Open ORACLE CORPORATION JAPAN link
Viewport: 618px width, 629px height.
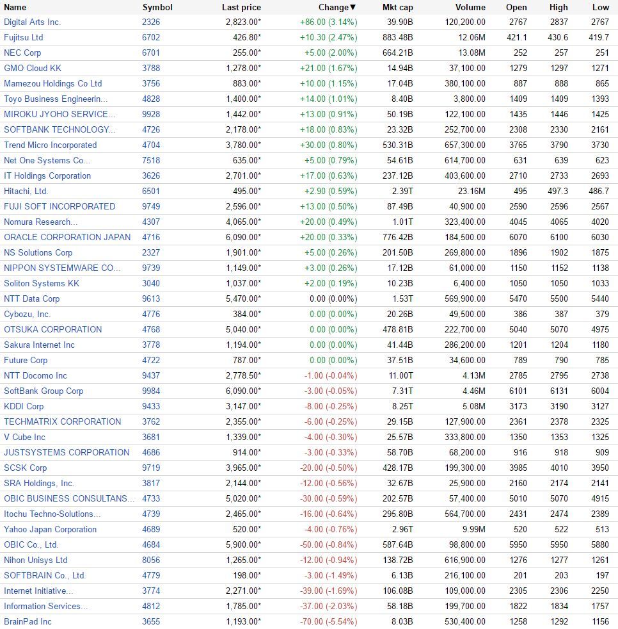[x=67, y=237]
